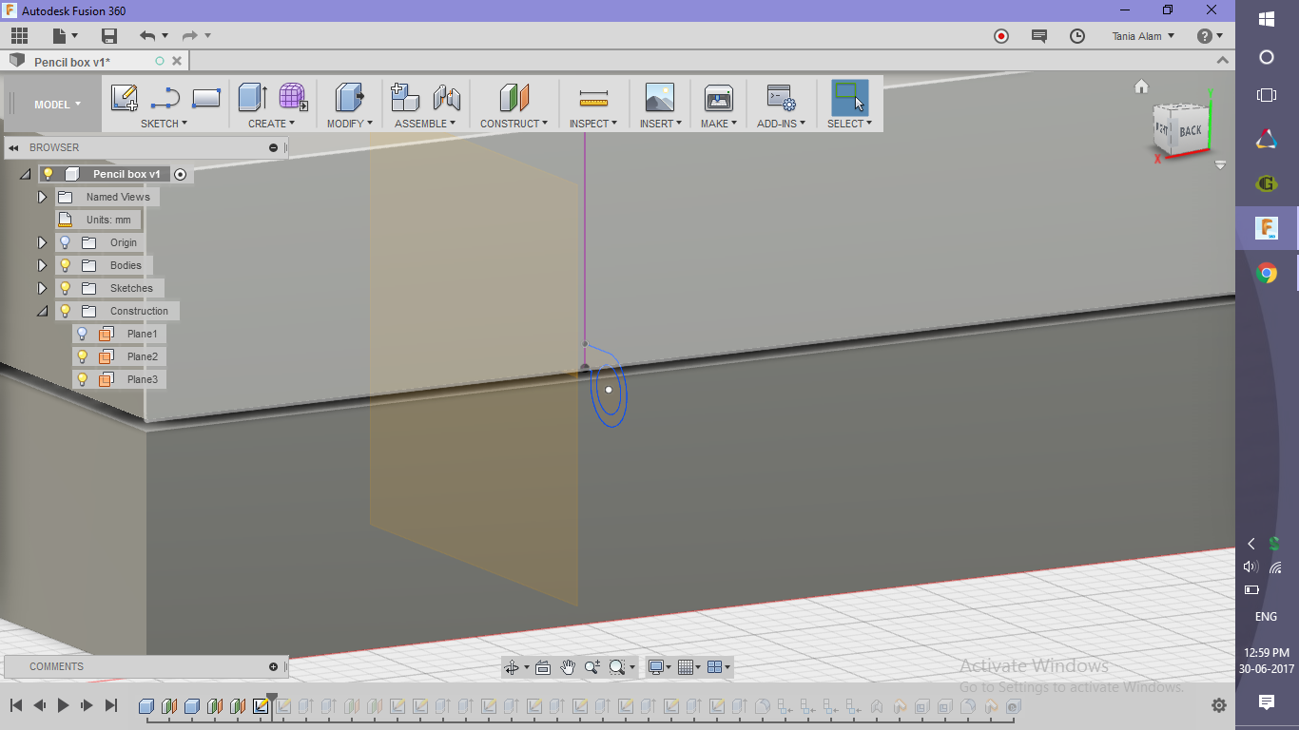This screenshot has height=730, width=1299.
Task: Open the SKETCH menu
Action: click(164, 124)
